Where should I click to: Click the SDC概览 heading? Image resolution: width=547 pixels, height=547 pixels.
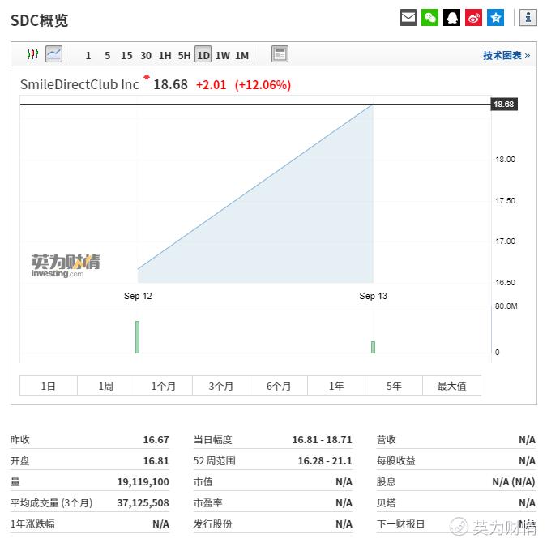(40, 20)
